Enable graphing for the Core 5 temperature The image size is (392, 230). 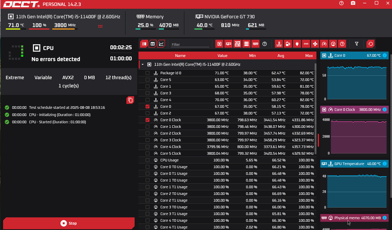click(148, 80)
